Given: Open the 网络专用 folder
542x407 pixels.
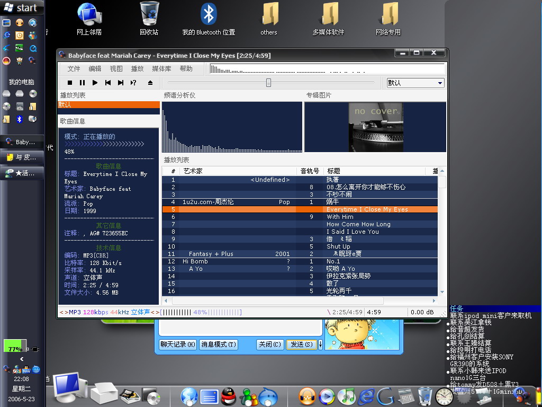Looking at the screenshot, I should (388, 19).
